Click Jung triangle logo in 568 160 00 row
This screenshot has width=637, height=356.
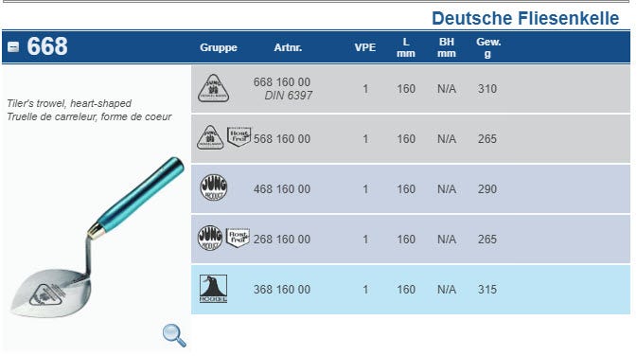[x=210, y=137]
